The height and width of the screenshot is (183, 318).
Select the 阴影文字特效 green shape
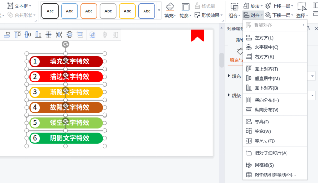66,138
